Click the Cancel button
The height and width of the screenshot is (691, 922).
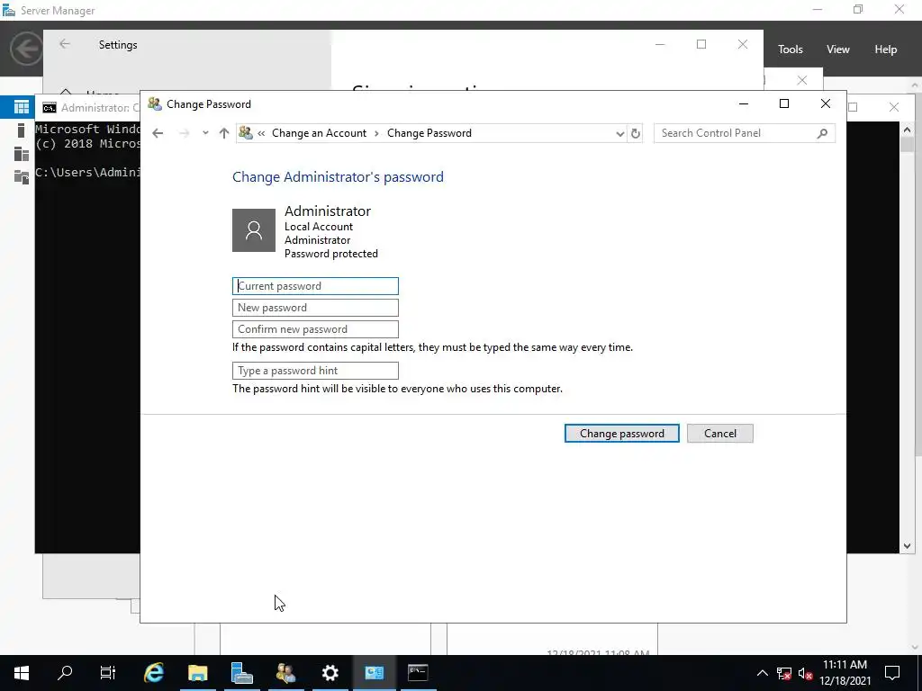[719, 434]
